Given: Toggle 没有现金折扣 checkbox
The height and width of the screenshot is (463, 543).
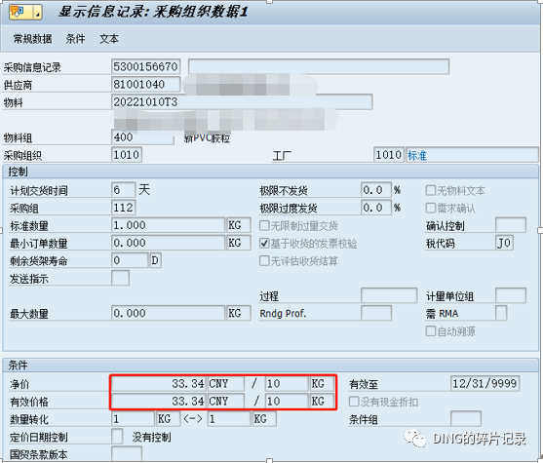Looking at the screenshot, I should click(354, 402).
